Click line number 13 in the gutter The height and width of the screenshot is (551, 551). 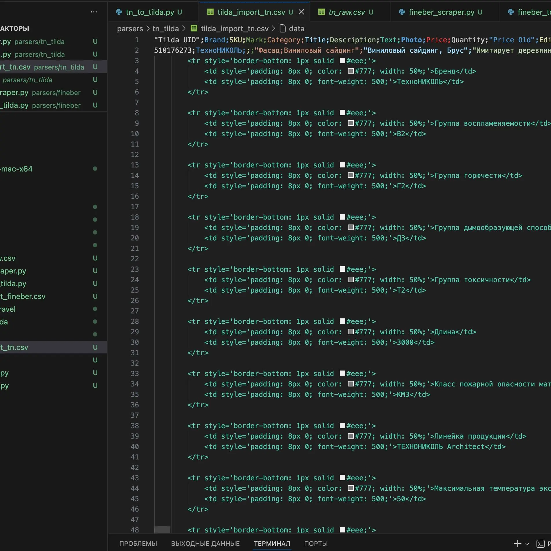(x=135, y=165)
